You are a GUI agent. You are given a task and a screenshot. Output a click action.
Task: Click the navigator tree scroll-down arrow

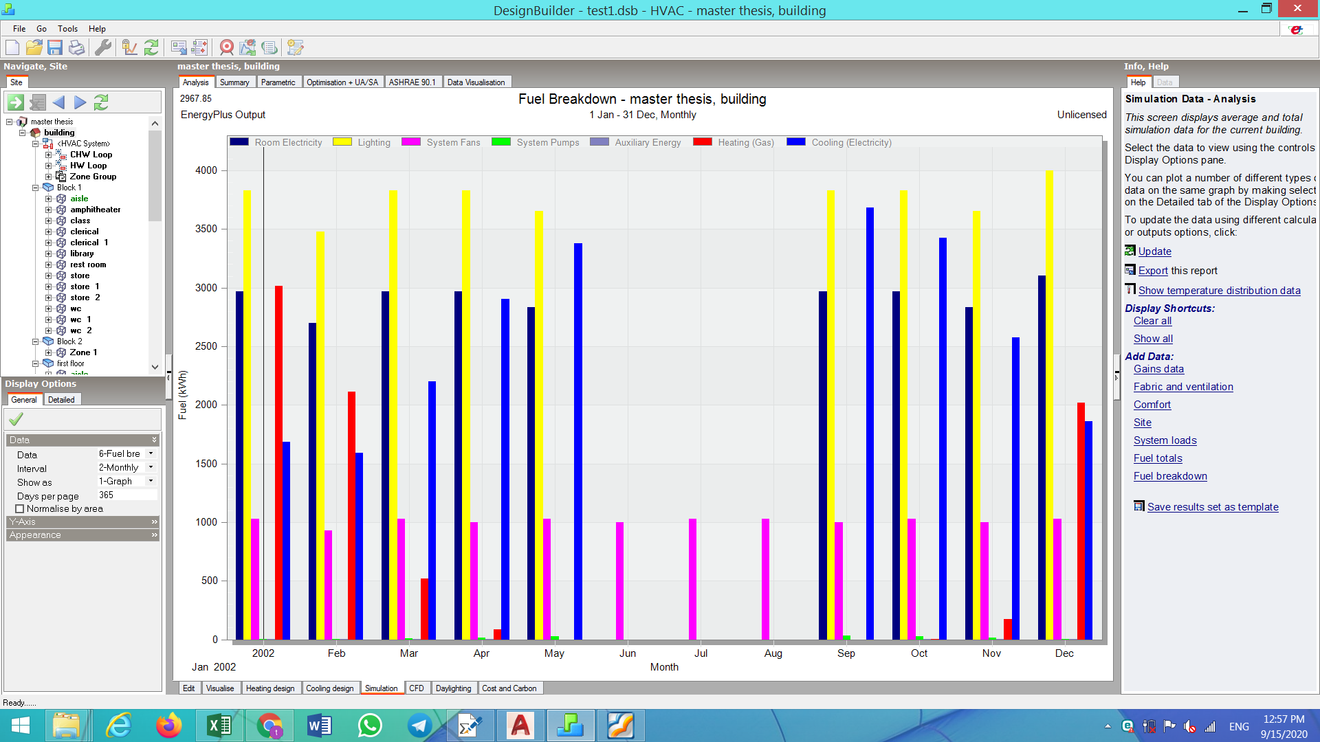pos(155,367)
